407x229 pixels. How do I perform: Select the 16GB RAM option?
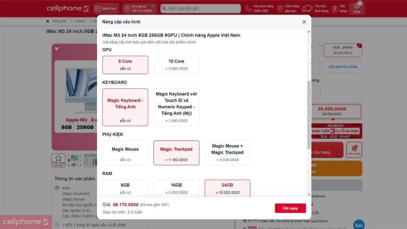pos(176,188)
